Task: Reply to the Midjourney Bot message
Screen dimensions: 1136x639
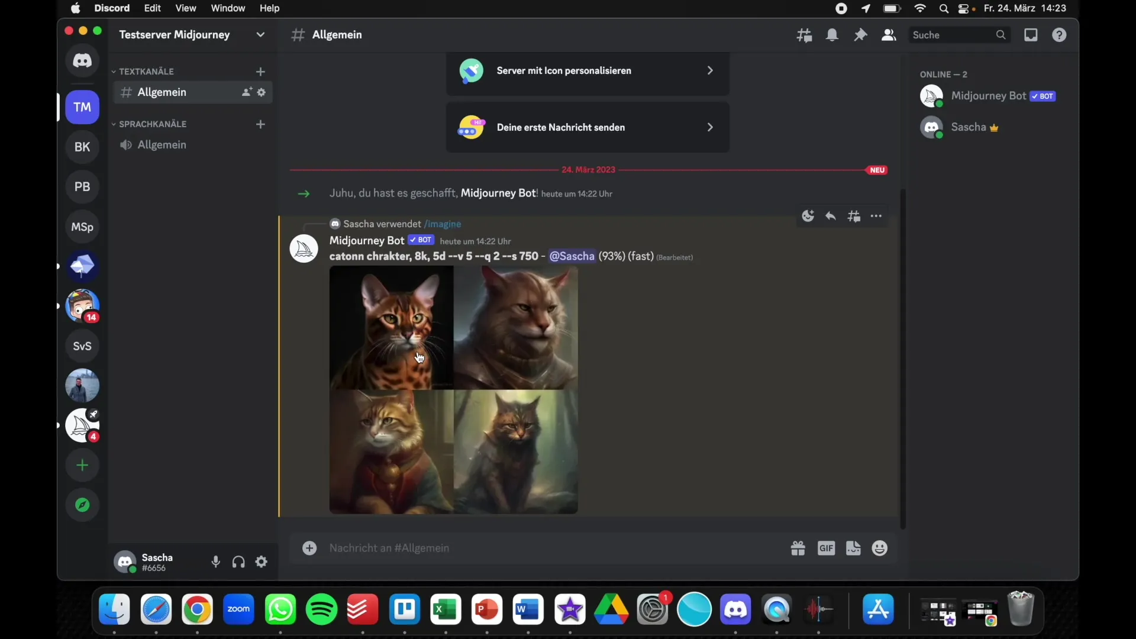Action: (x=831, y=216)
